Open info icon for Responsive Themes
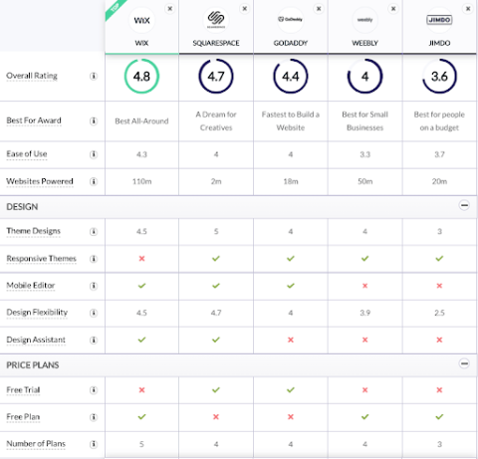Screen dimensions: 478x459 tap(94, 259)
